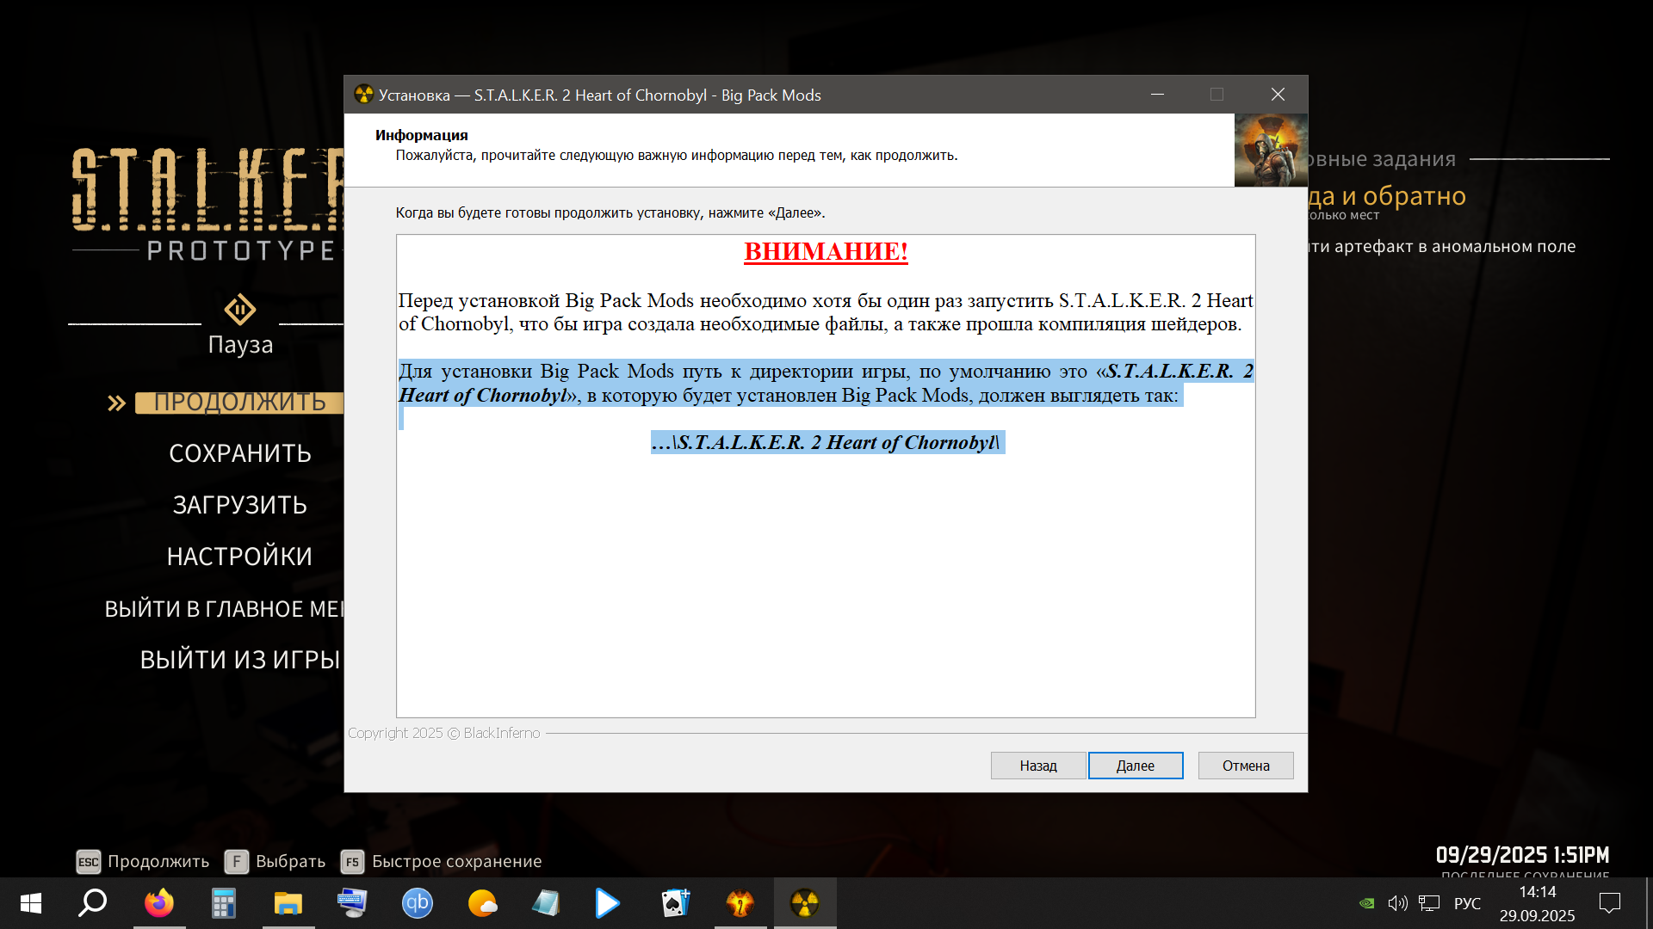
Task: Click the weather cloud taskbar icon
Action: 482,903
